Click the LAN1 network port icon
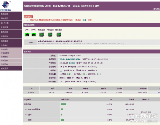 pyautogui.click(x=27, y=34)
